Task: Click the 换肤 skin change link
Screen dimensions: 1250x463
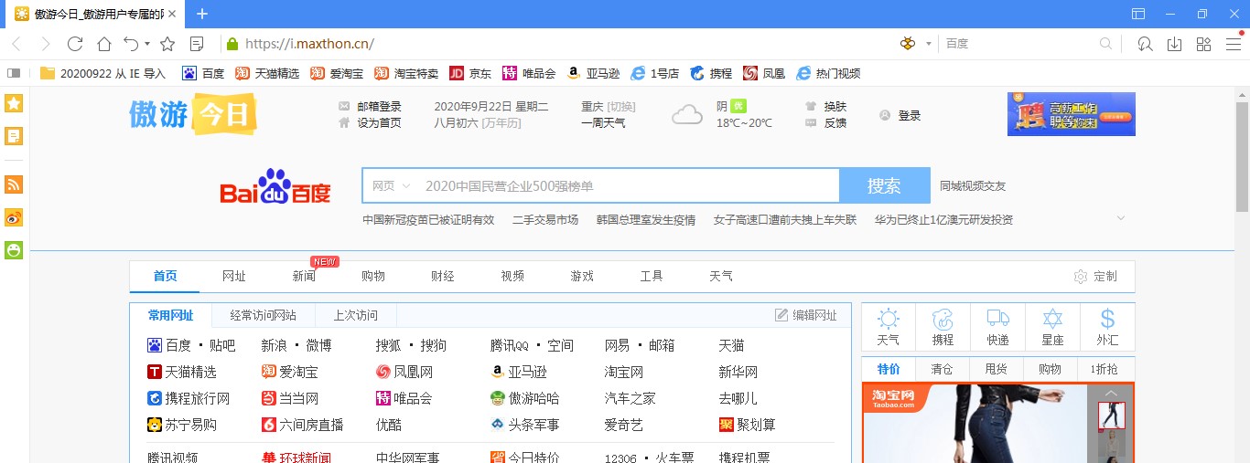Action: point(835,107)
